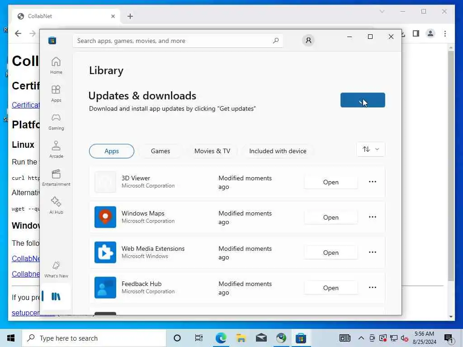Click browser back arrow in Chrome
Image resolution: width=463 pixels, height=347 pixels.
point(18,33)
